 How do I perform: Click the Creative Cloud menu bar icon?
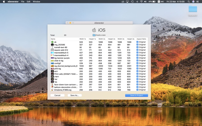pyautogui.click(x=123, y=2)
